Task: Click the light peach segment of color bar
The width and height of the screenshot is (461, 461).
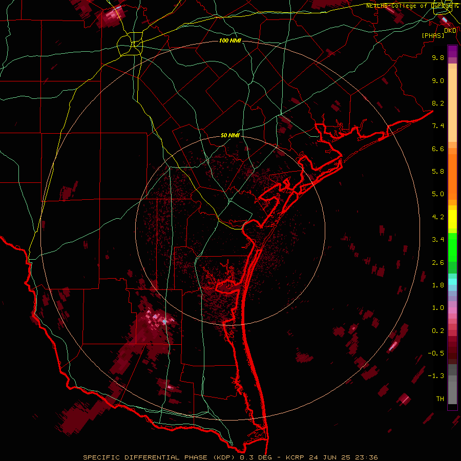Action: pos(452,105)
